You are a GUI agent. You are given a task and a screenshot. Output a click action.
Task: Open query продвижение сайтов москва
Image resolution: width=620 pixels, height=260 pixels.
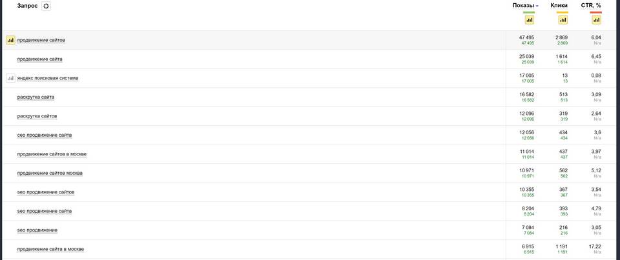pos(50,173)
